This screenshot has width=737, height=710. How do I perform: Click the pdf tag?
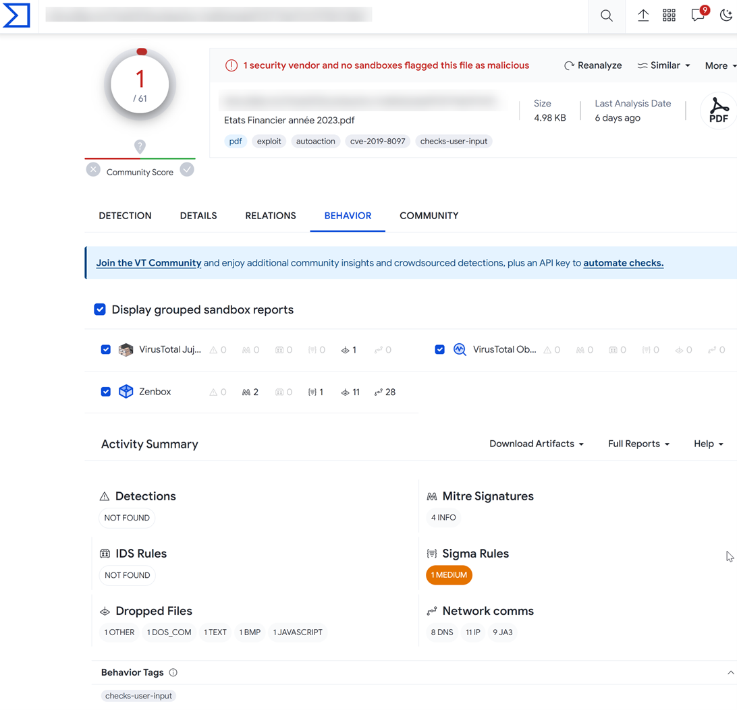(x=236, y=142)
